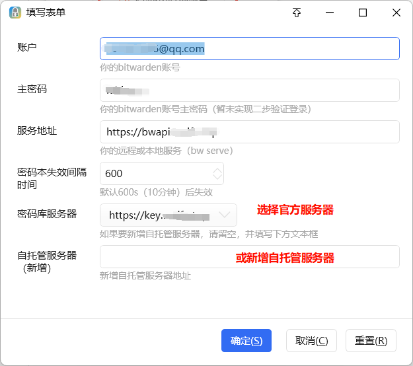The width and height of the screenshot is (413, 366).
Task: Pin window on top with arrow icon
Action: (x=297, y=13)
